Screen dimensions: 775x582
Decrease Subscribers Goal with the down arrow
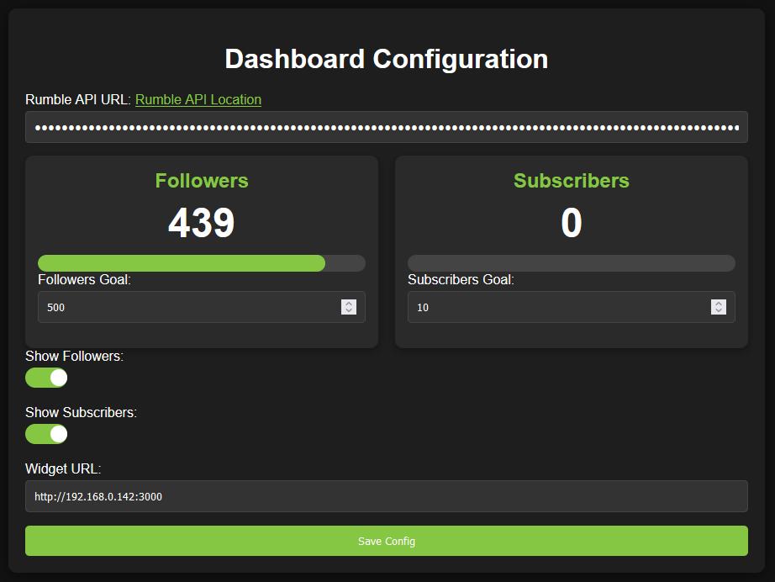(719, 310)
